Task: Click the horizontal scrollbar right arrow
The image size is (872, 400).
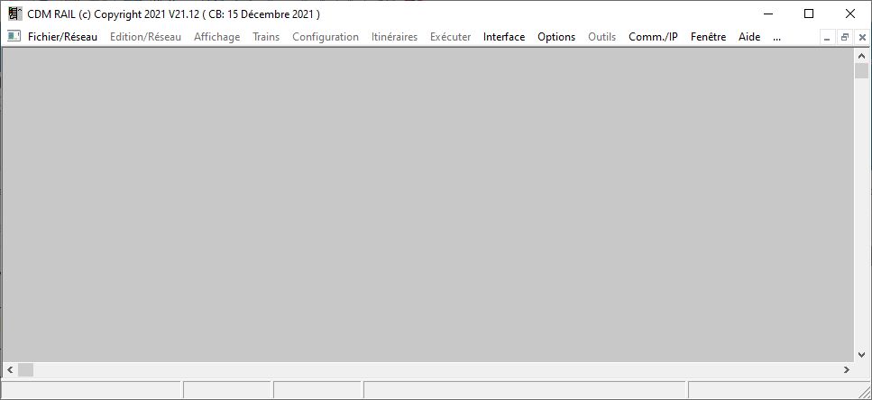Action: click(847, 369)
